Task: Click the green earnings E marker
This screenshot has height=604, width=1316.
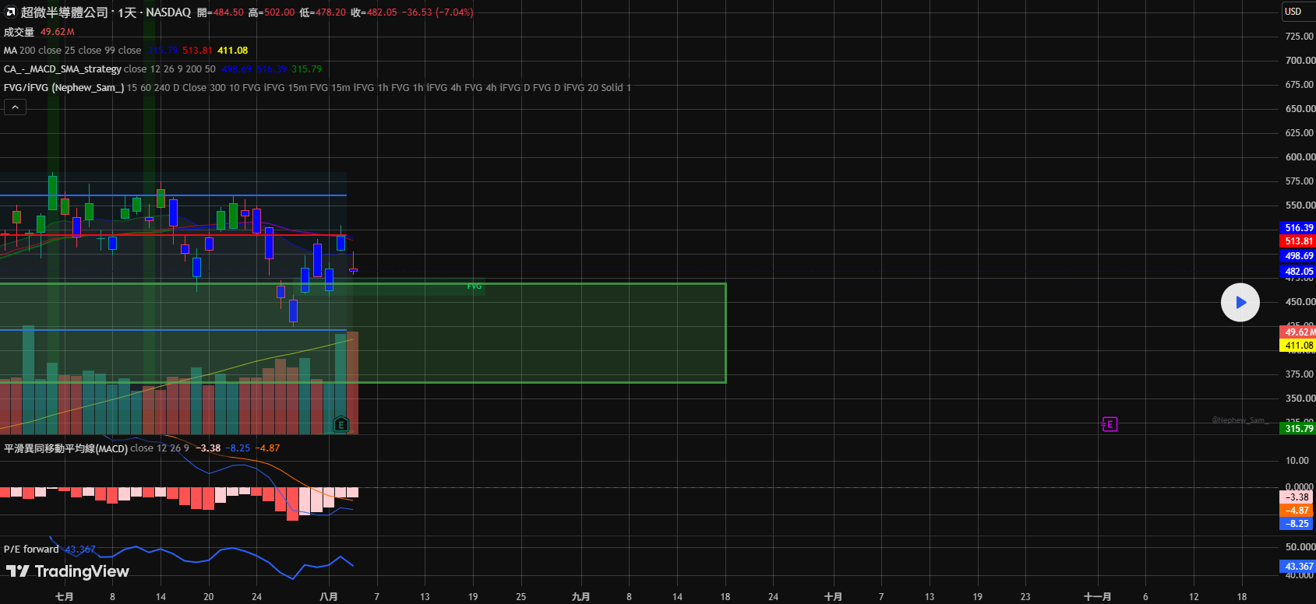Action: pyautogui.click(x=340, y=424)
